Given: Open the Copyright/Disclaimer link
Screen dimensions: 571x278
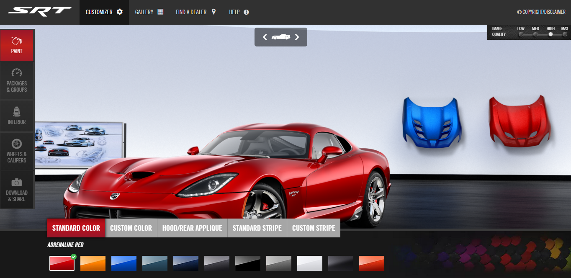Looking at the screenshot, I should click(541, 12).
